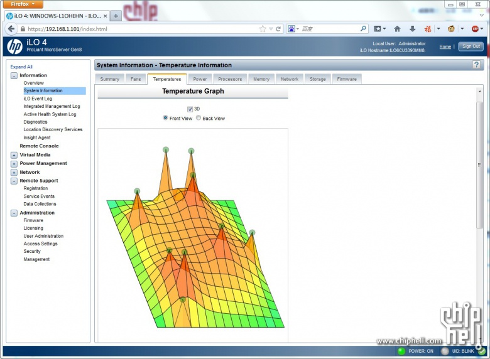490x359 pixels.
Task: Click the address bar URL field
Action: click(x=142, y=29)
